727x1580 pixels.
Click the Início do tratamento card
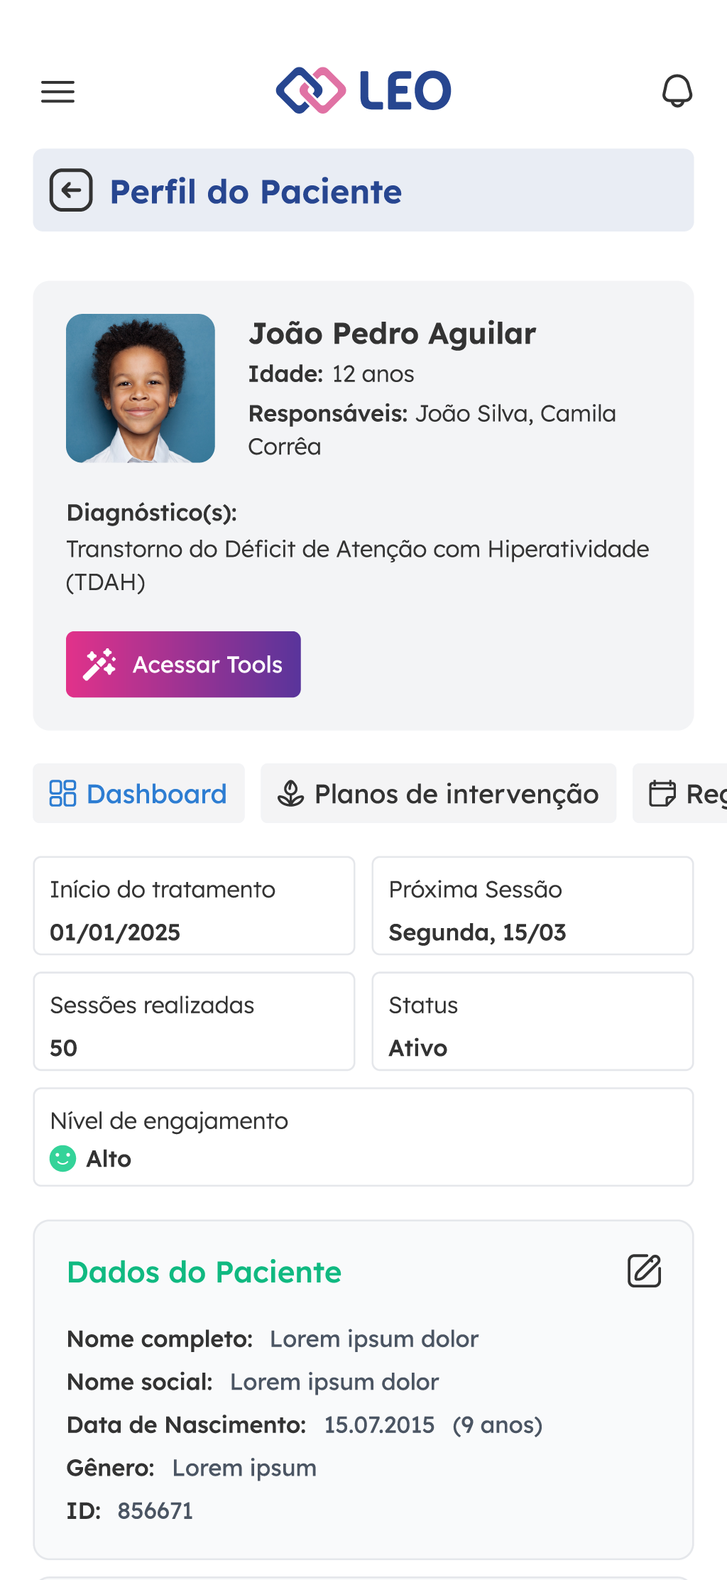point(194,905)
